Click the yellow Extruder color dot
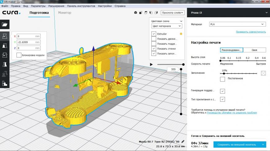Viewport: 270px width, 151px height. coord(181,34)
